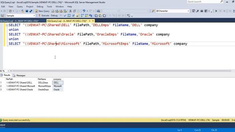
Task: Click the green Start play icon
Action: (216, 11)
